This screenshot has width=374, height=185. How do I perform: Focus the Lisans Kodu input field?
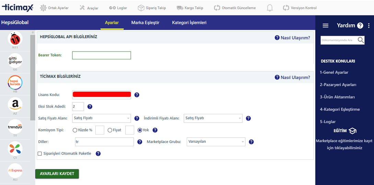pos(102,95)
